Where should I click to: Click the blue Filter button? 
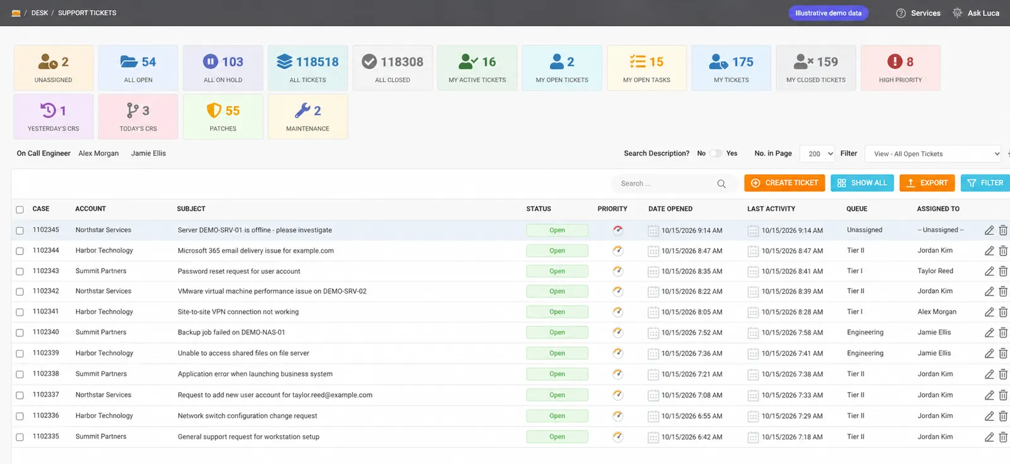pos(985,183)
